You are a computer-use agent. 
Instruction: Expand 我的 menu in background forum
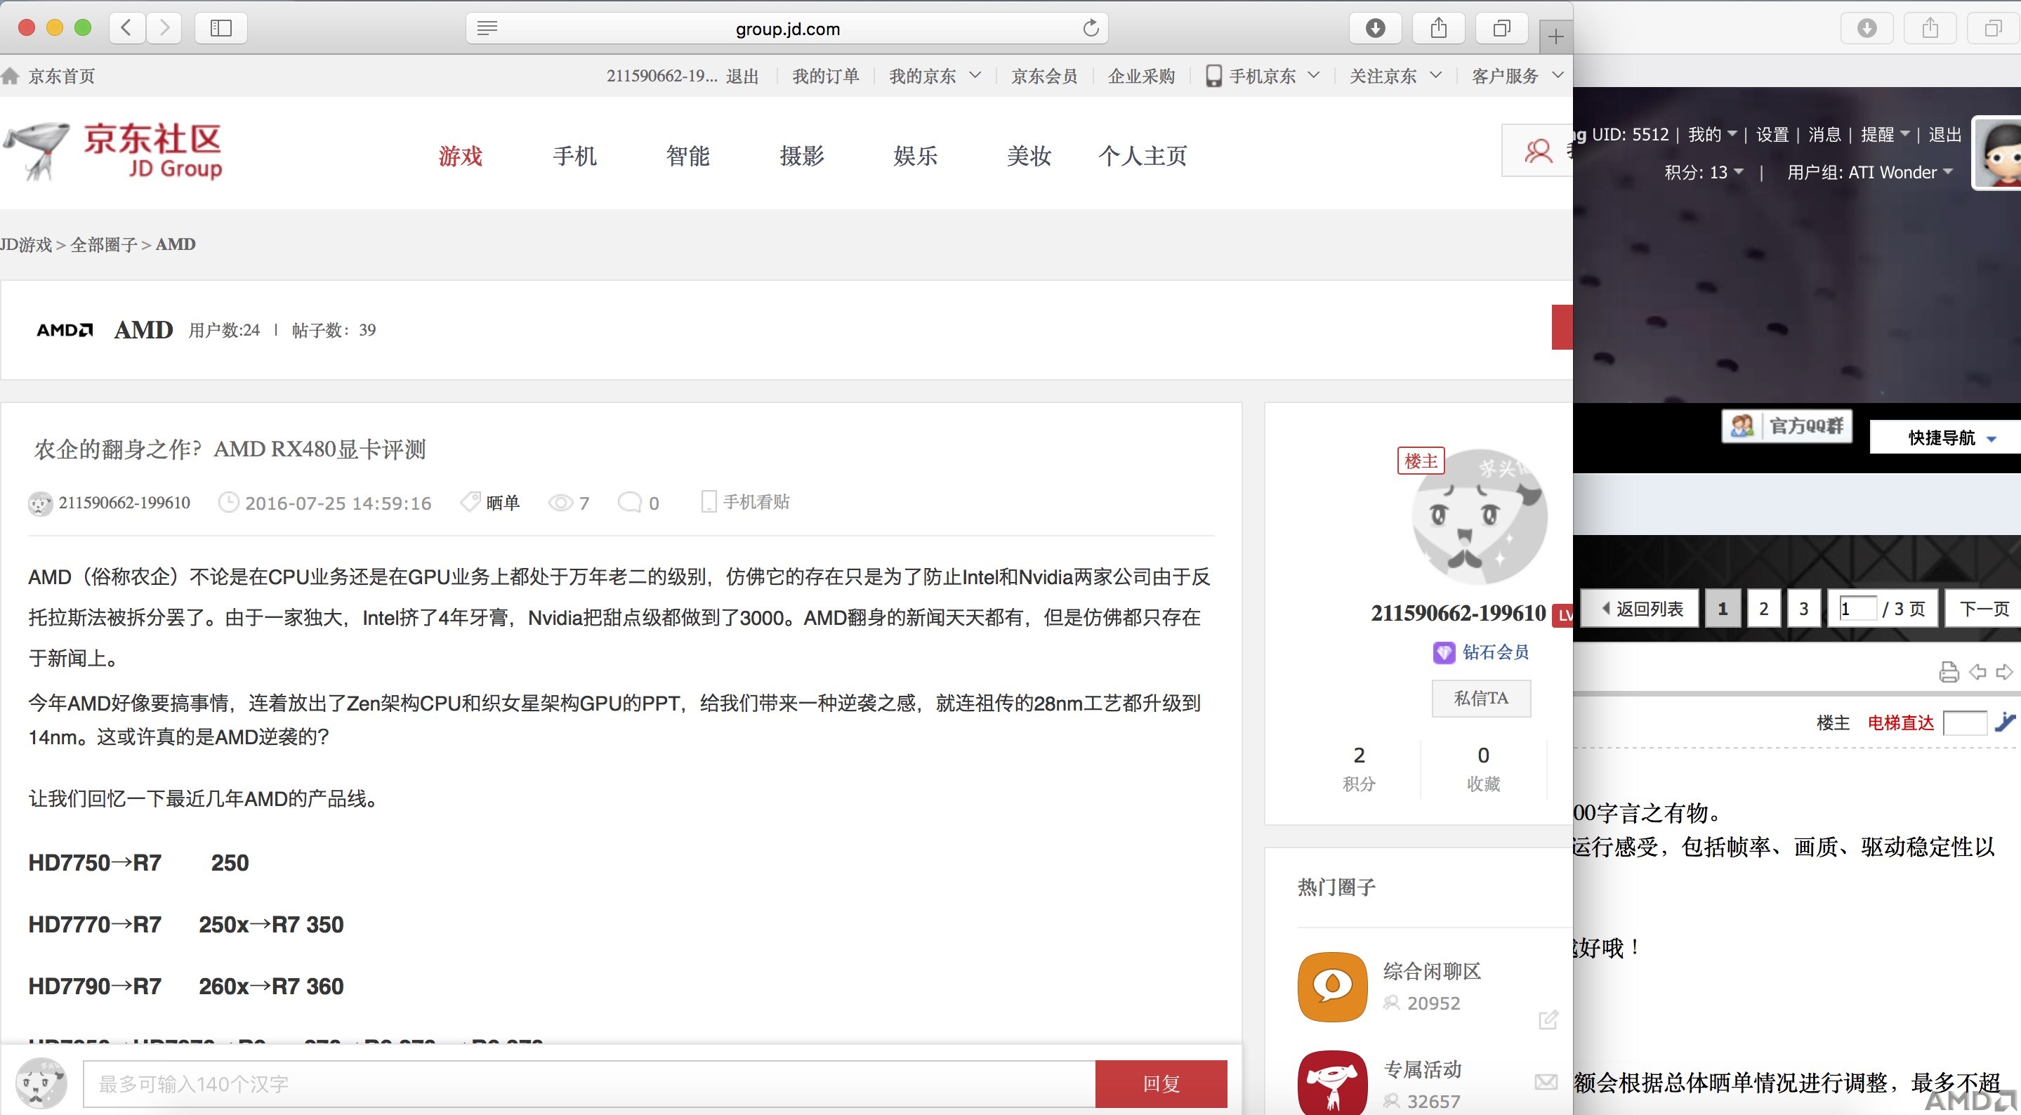click(x=1712, y=134)
